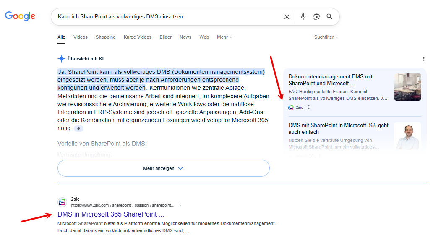The width and height of the screenshot is (433, 238).
Task: Start voice search with microphone icon
Action: pos(303,17)
